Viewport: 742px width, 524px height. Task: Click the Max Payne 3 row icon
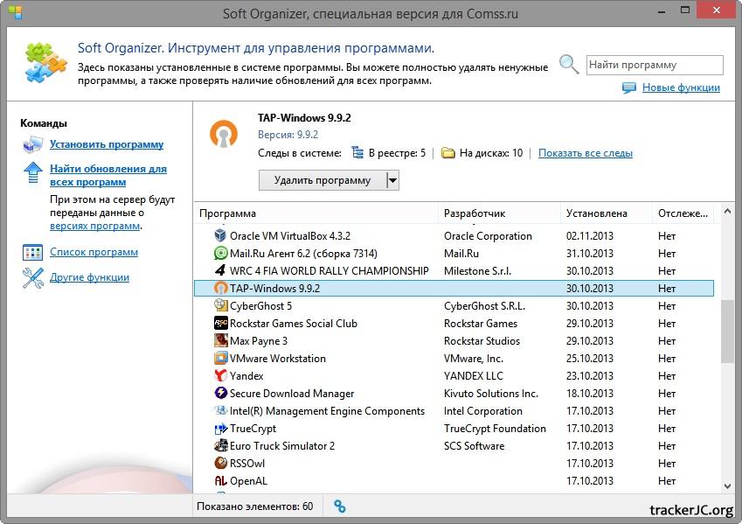[x=220, y=340]
